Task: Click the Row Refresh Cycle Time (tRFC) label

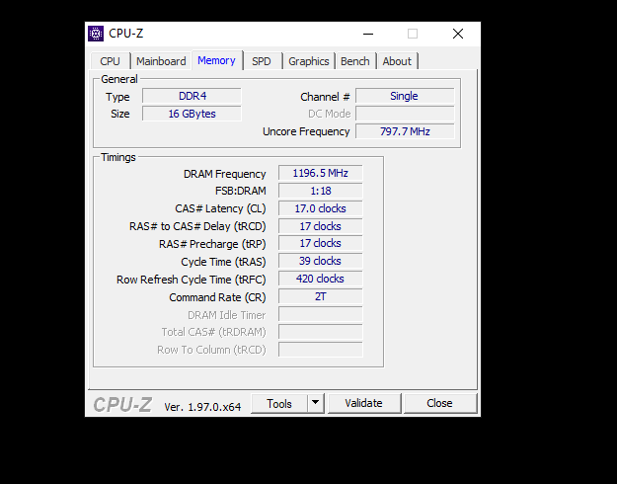Action: (192, 280)
